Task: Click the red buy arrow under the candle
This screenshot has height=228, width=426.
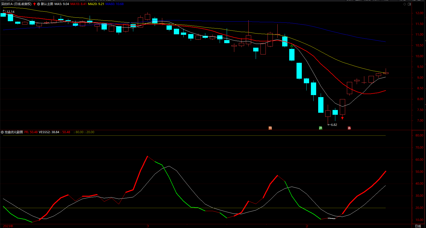Action: click(342, 118)
